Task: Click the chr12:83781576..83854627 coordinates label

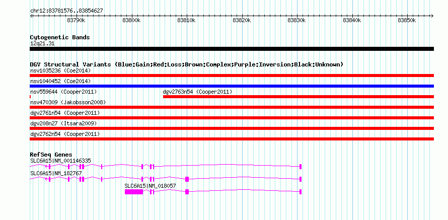Action: point(66,11)
